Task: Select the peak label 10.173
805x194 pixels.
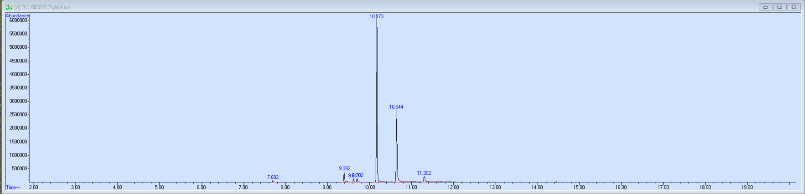Action: [376, 16]
